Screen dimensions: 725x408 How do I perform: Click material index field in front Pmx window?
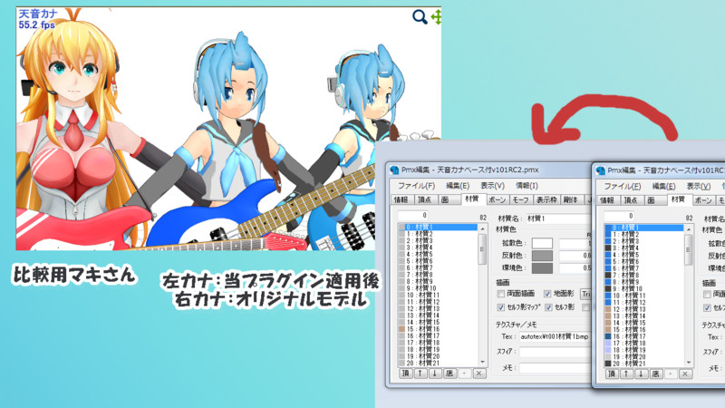[619, 216]
